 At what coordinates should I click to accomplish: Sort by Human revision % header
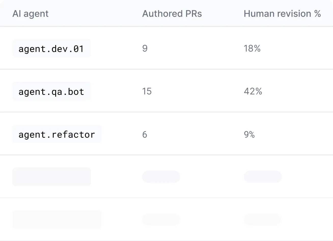(x=282, y=14)
